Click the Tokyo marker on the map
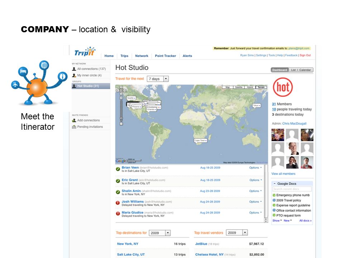 (257, 105)
